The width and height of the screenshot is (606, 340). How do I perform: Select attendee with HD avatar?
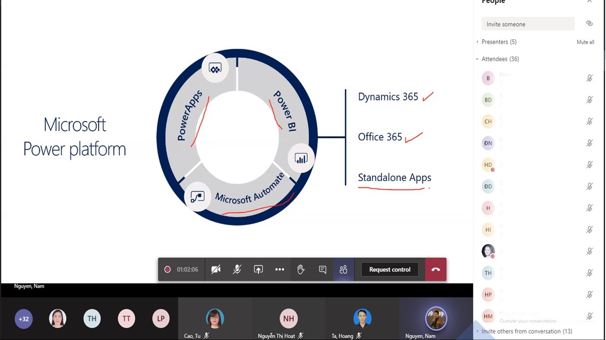coord(488,165)
